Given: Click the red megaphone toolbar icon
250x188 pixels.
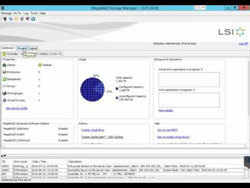Looking at the screenshot, I should 28,19.
